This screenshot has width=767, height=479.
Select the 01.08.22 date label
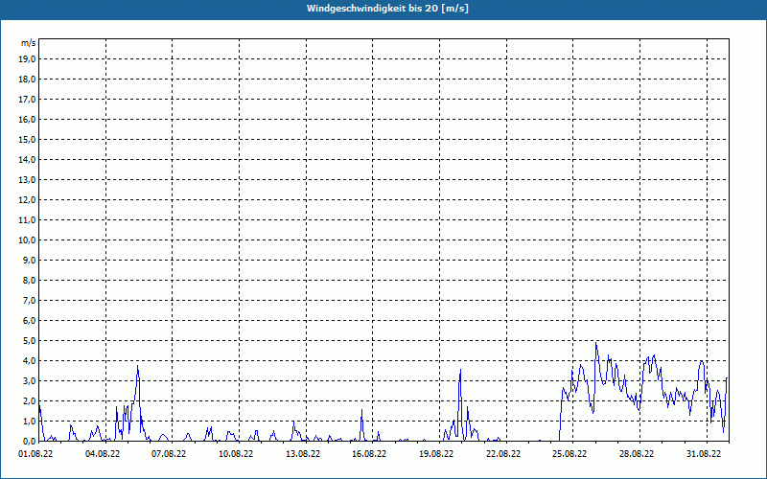tap(35, 453)
